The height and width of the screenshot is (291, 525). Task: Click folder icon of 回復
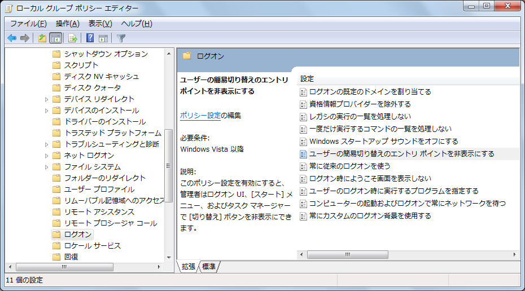[56, 257]
